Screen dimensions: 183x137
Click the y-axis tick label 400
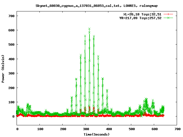click(11, 59)
